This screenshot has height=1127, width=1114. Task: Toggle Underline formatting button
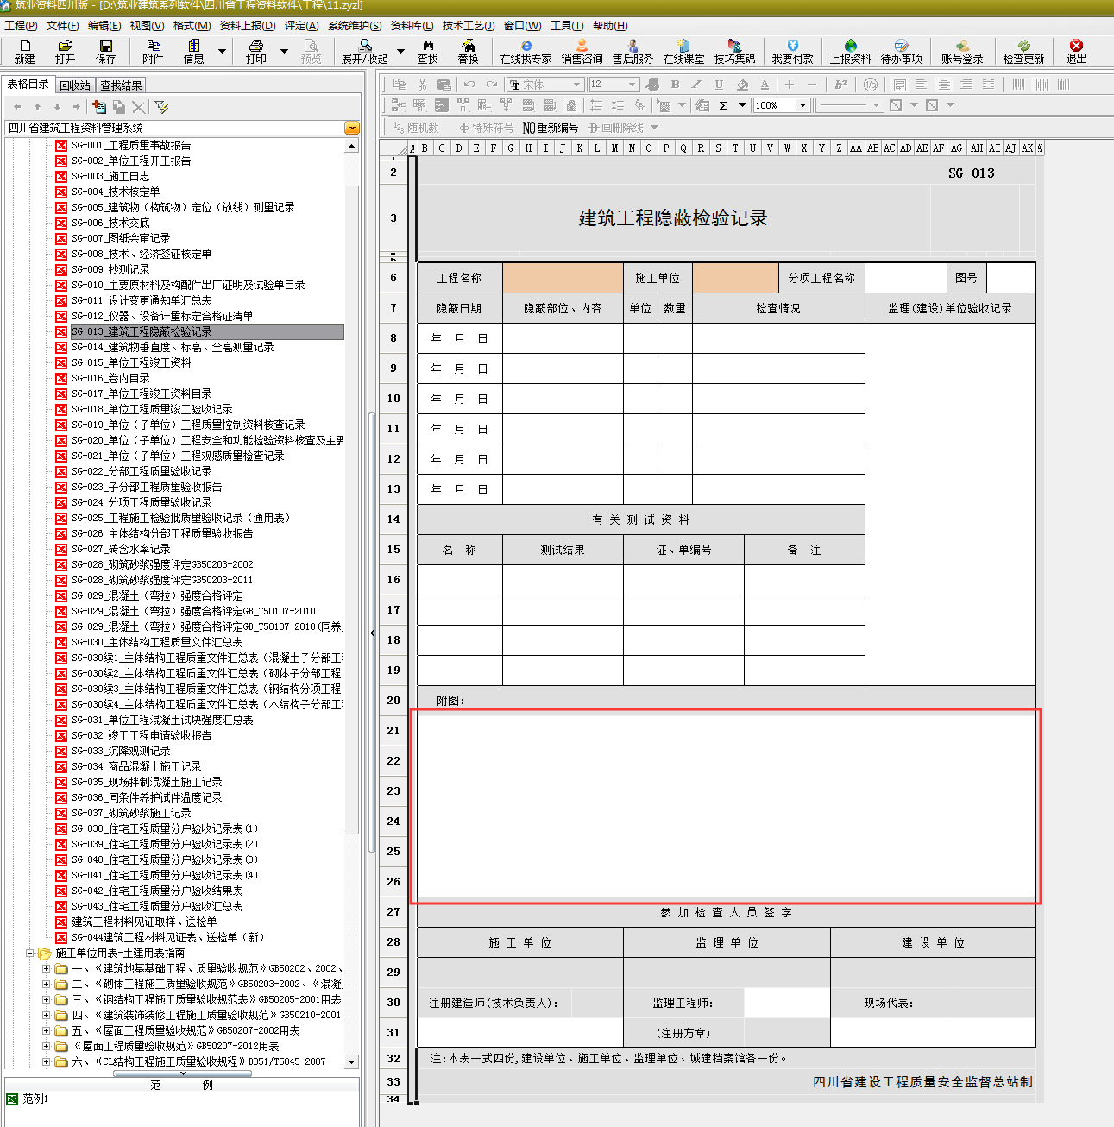(x=719, y=85)
